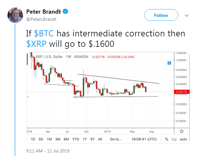Open chart settings gear icon
Viewport: 201px width, 156px height.
click(x=182, y=131)
